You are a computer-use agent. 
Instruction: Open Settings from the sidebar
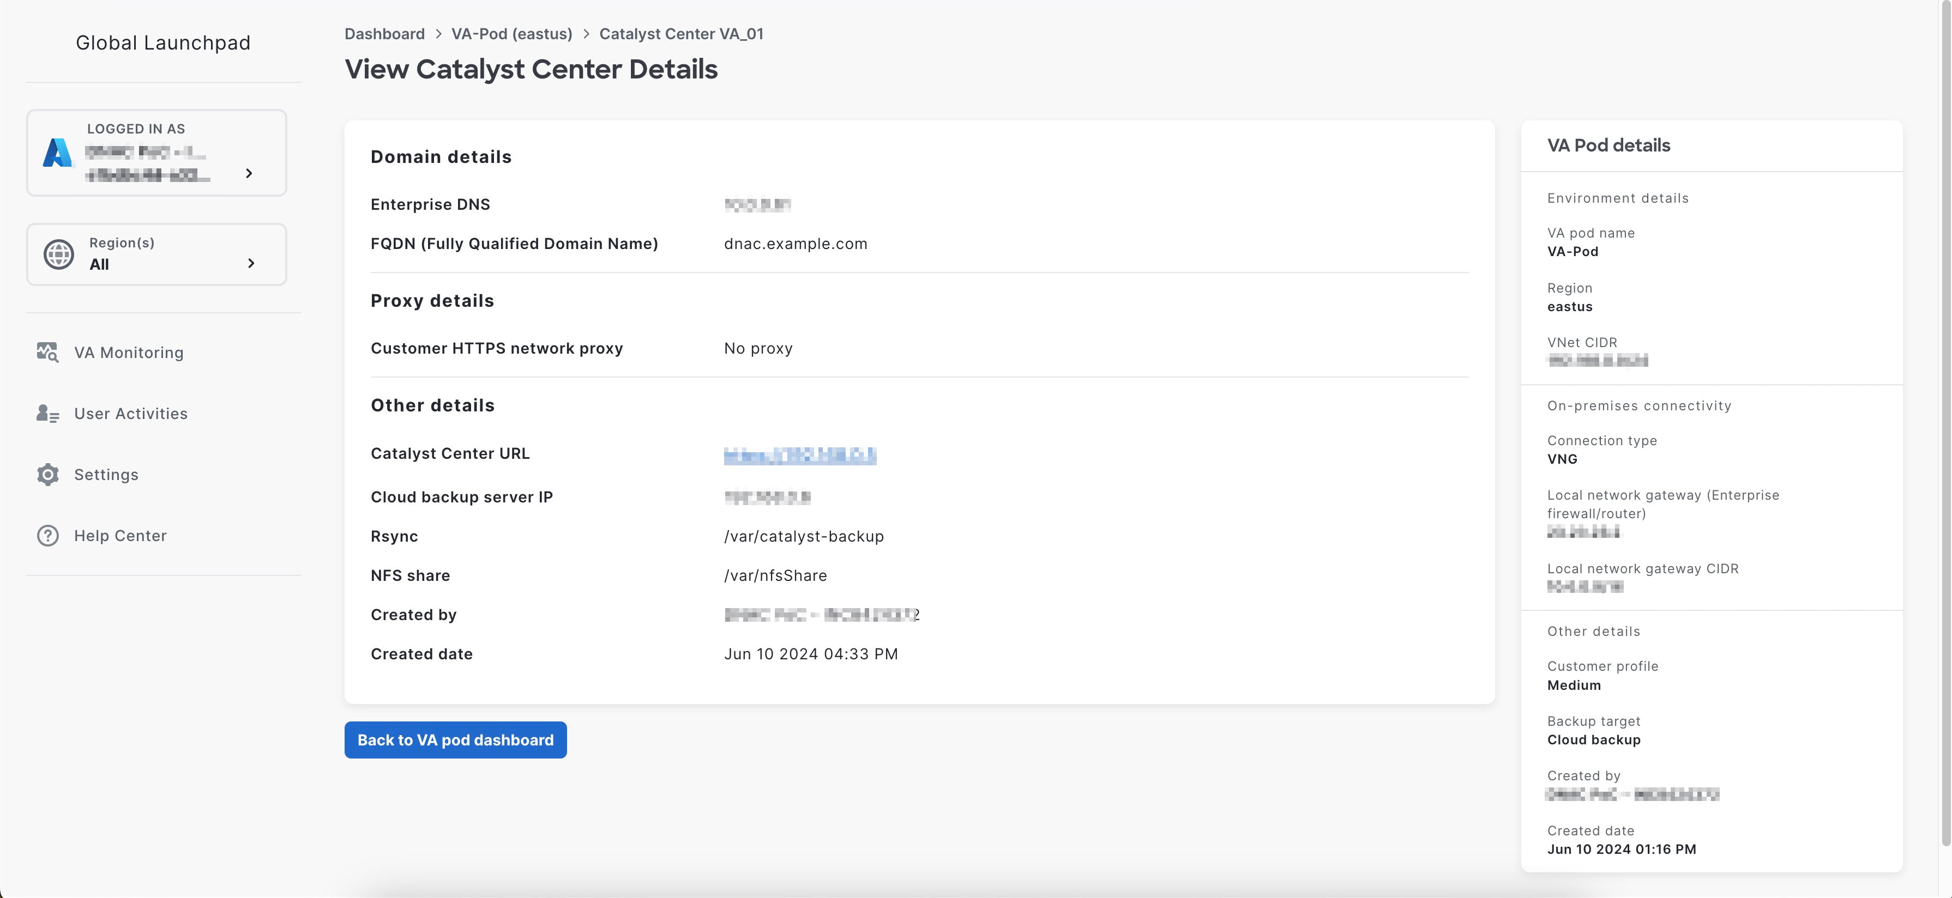click(x=106, y=475)
